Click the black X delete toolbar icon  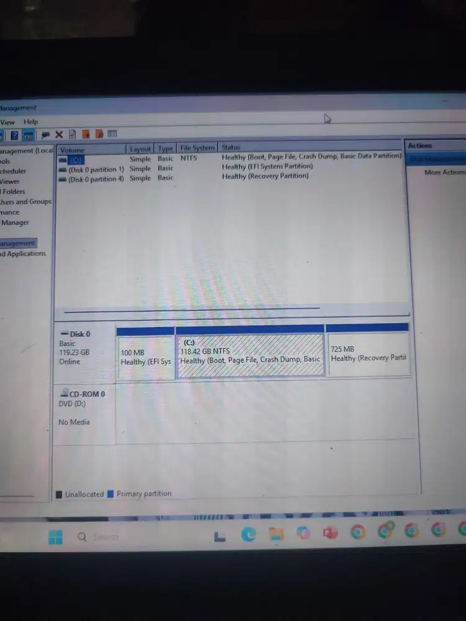tap(59, 135)
